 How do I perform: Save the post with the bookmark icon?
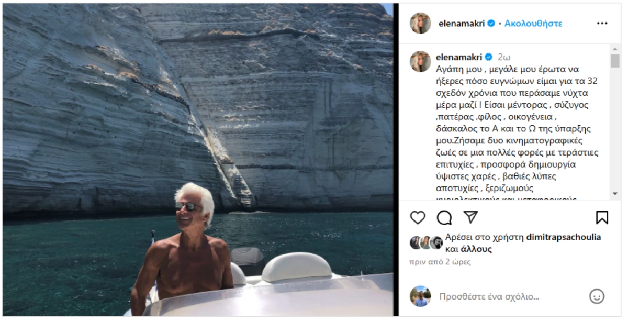pos(602,217)
